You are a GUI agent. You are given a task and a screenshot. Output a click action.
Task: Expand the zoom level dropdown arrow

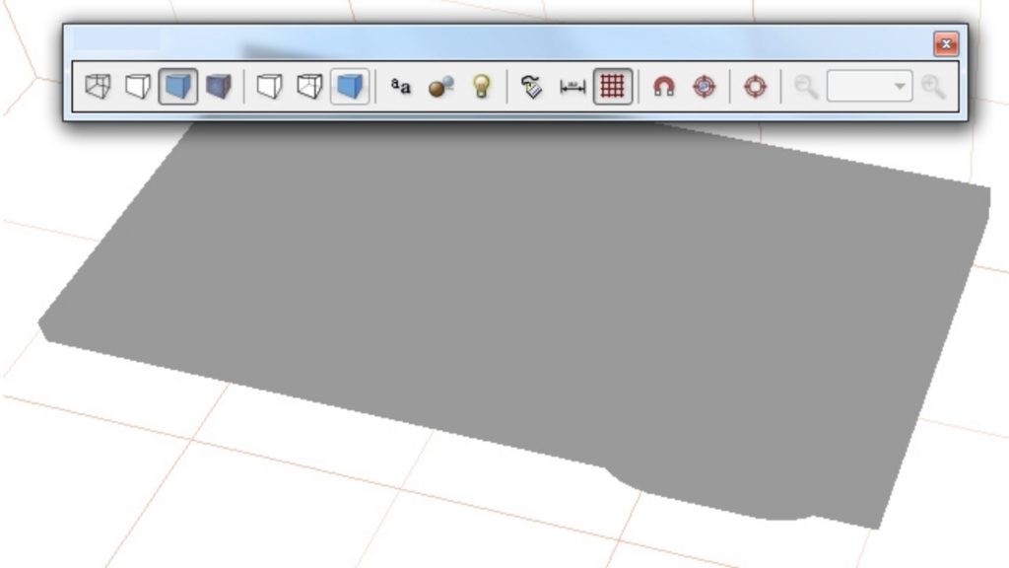point(899,87)
